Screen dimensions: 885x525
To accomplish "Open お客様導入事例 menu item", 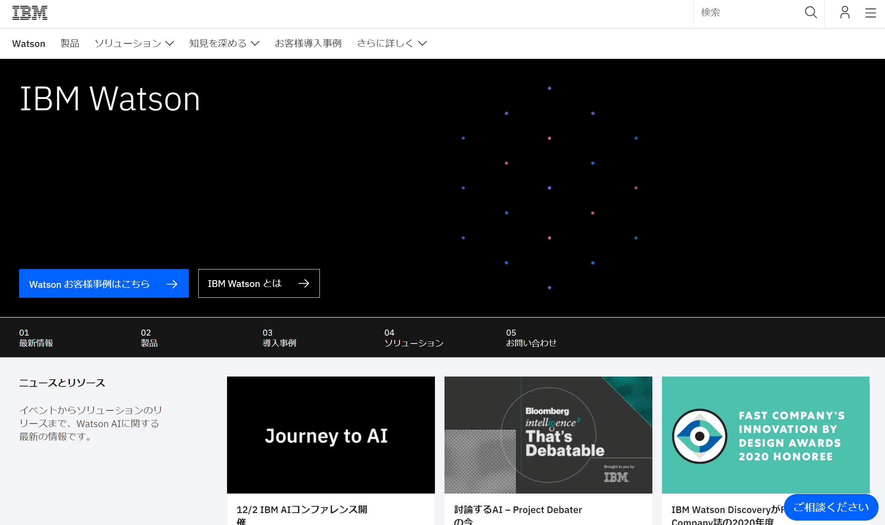I will click(308, 43).
